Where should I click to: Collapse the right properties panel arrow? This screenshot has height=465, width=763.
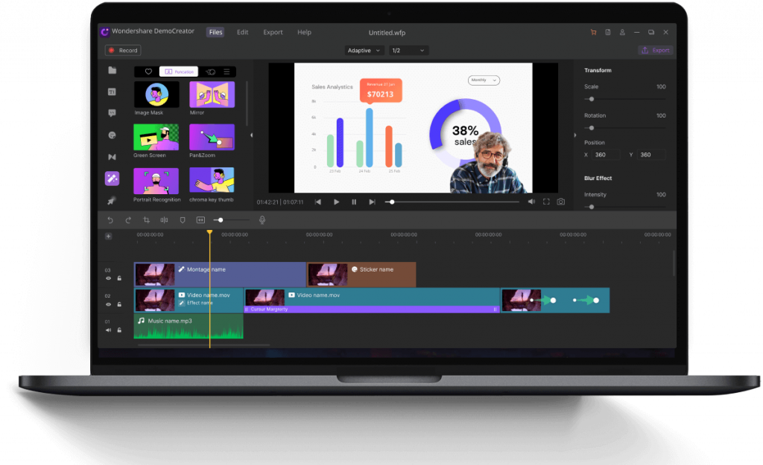[574, 135]
